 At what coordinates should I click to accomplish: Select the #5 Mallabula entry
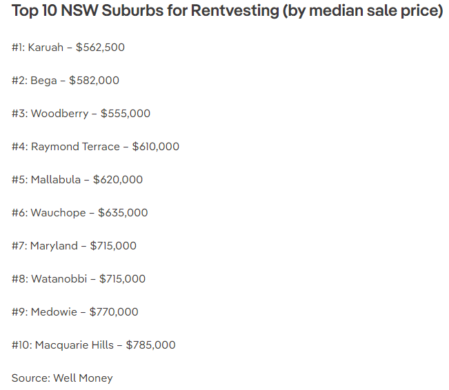[77, 180]
